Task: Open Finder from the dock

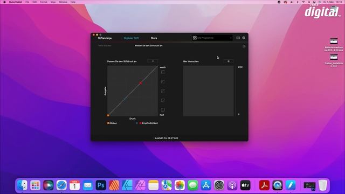Action: point(22,185)
